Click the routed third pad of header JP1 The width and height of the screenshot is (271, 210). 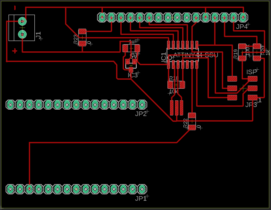pyautogui.click(x=29, y=189)
